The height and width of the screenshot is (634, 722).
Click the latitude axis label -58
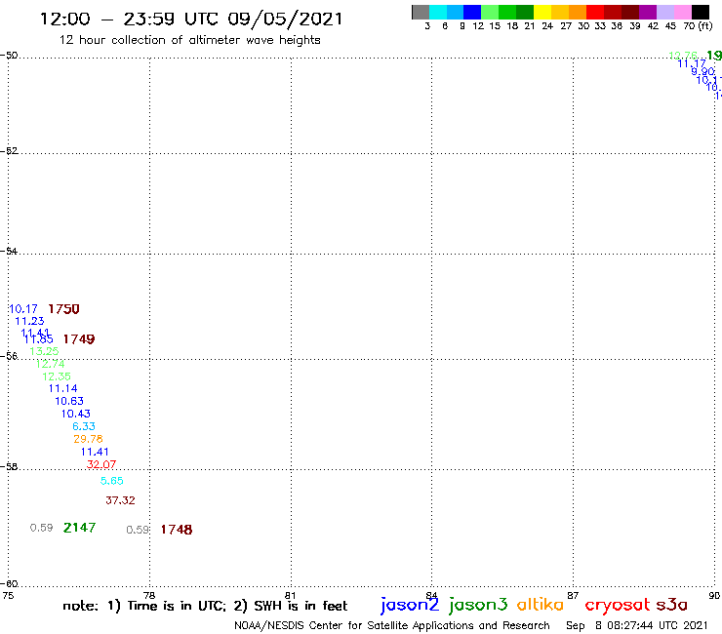click(x=9, y=467)
